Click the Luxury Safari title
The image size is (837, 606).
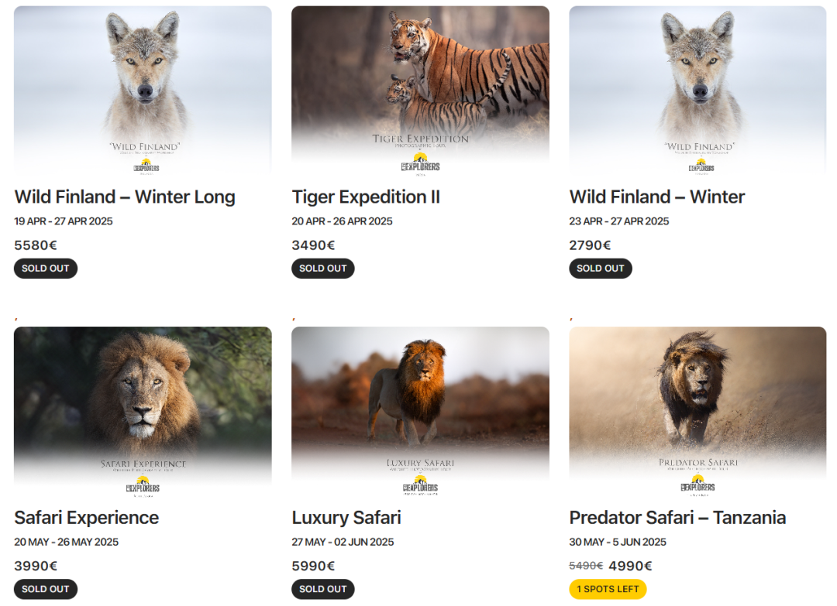tap(346, 518)
